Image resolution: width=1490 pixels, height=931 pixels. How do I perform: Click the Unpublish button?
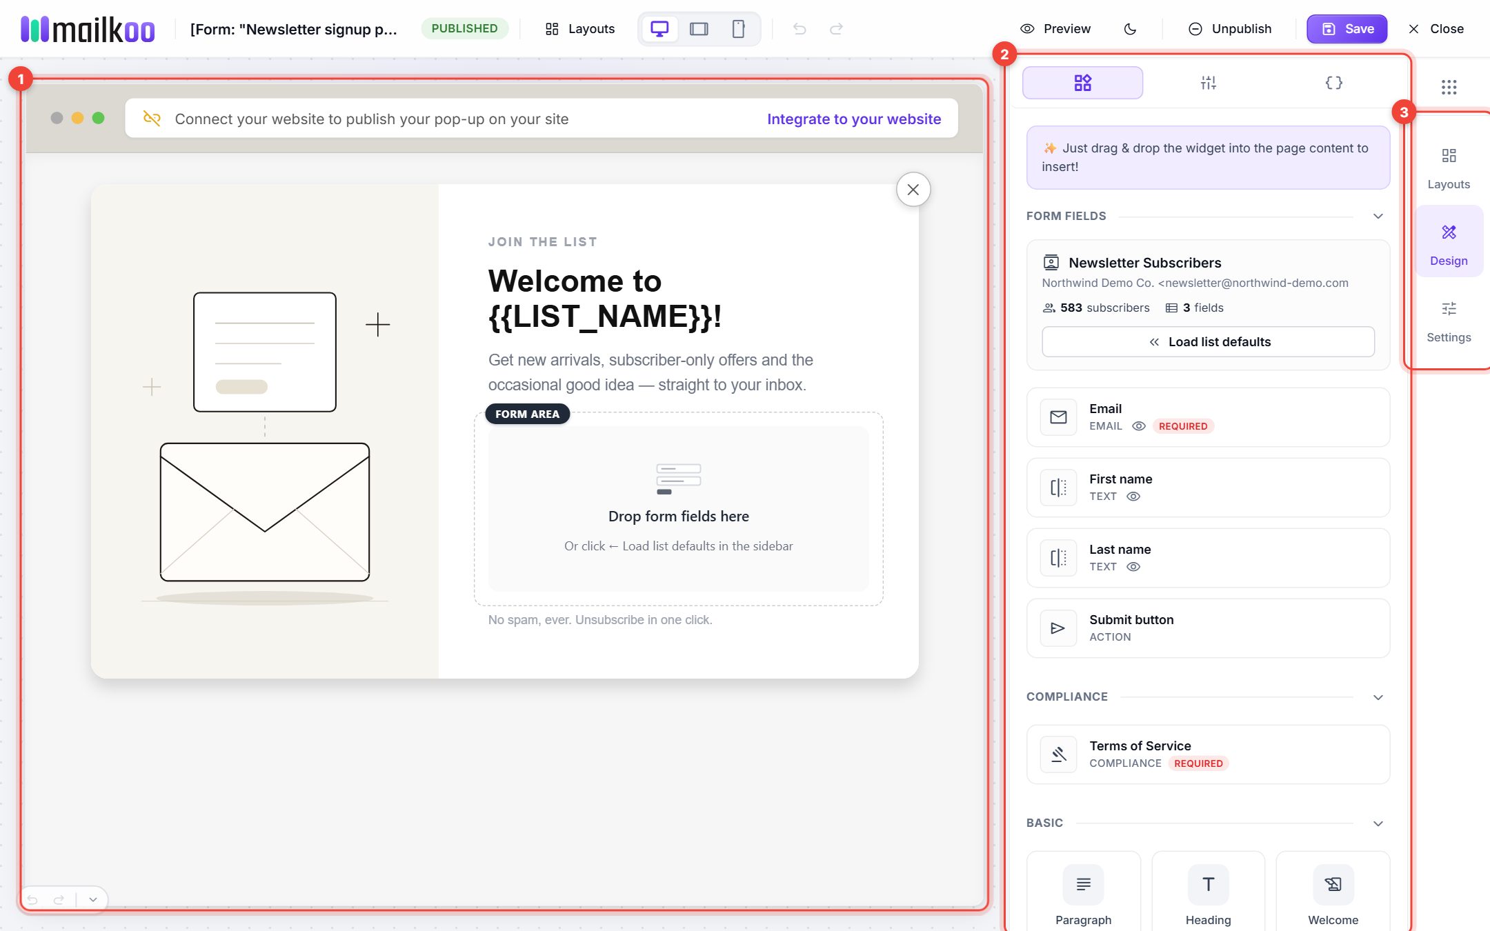click(x=1230, y=29)
